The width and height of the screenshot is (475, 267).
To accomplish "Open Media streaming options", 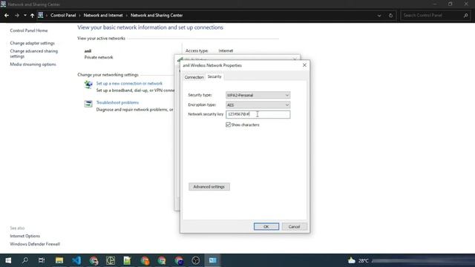I will pos(33,65).
